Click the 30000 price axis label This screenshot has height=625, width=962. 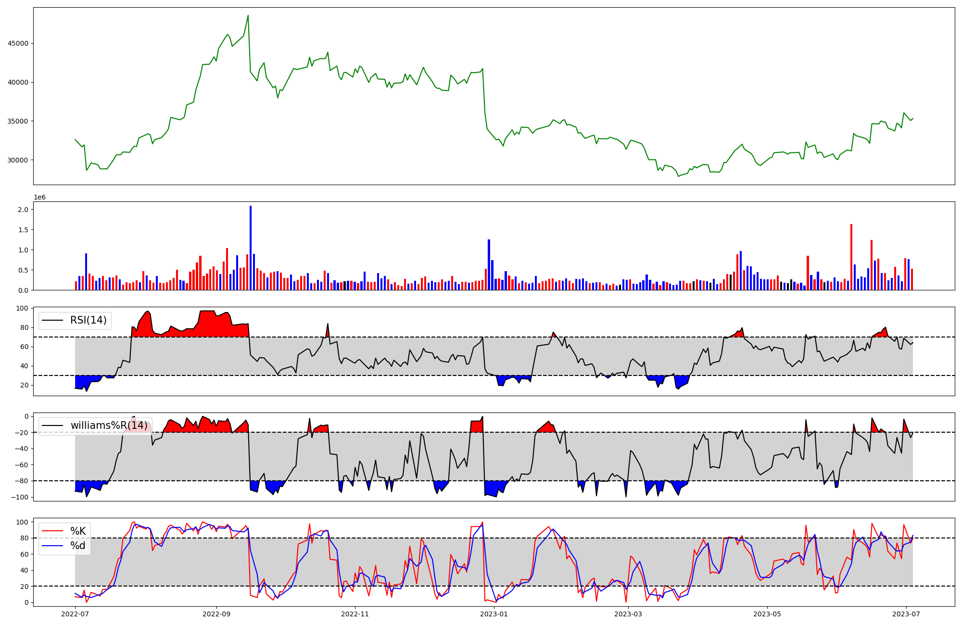19,160
